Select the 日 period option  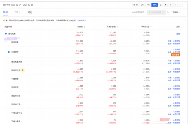[x=161, y=5]
